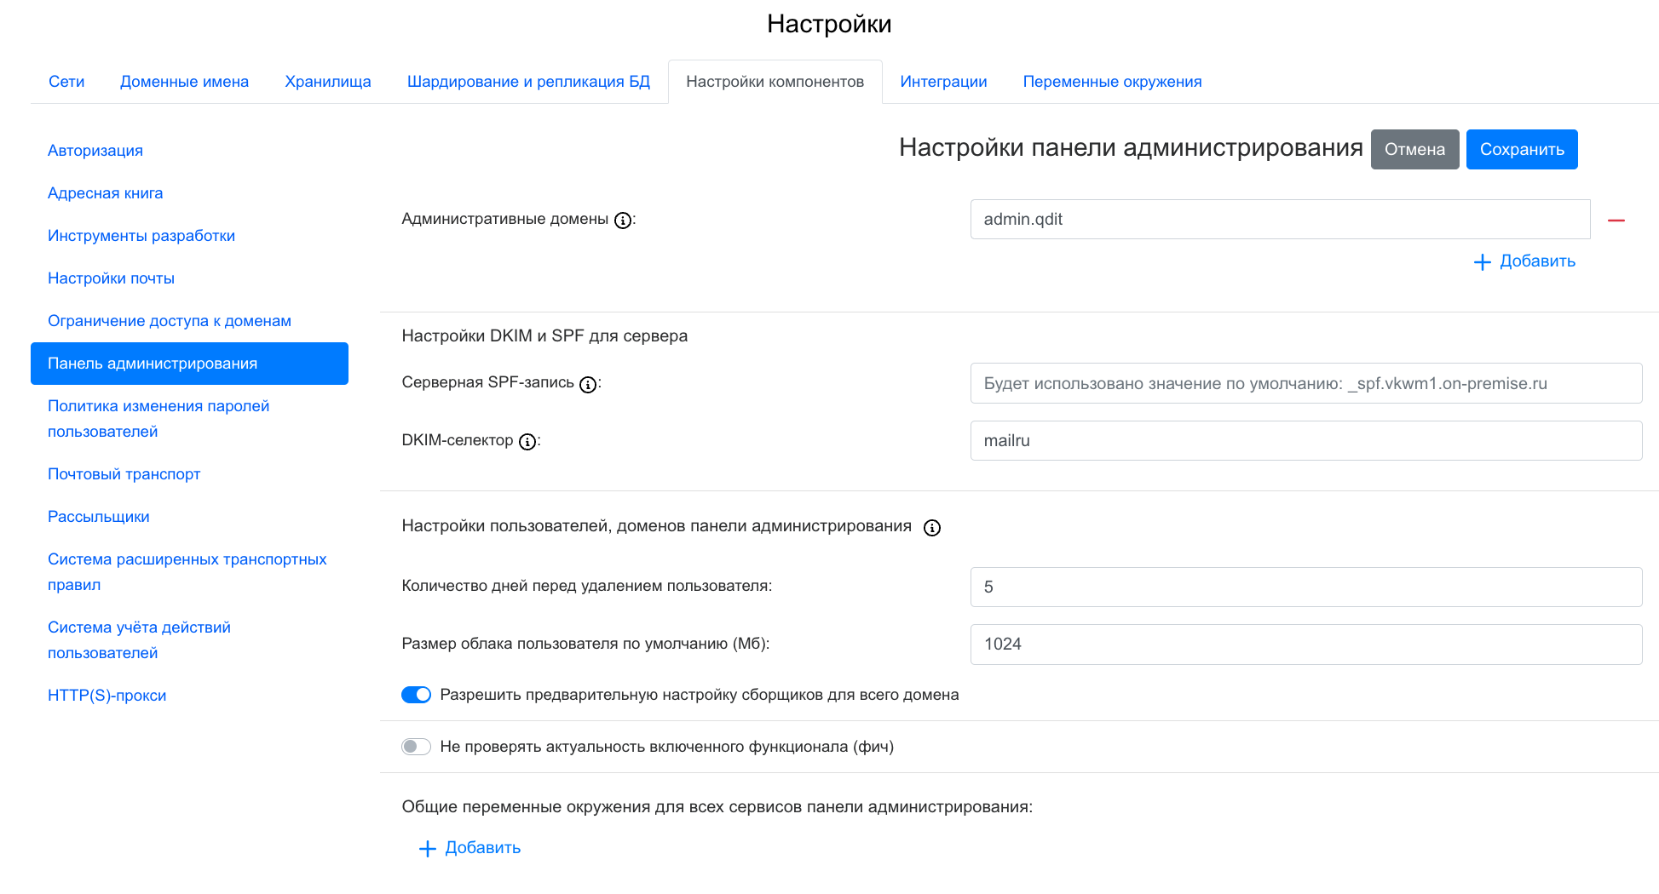Enable the skip feature relevance check toggle
This screenshot has width=1659, height=894.
416,747
